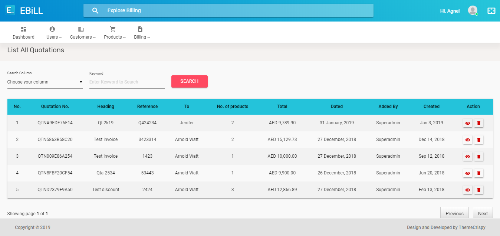View quotation QTNA9EDF76F14 details via eye icon
The height and width of the screenshot is (236, 500).
(x=468, y=123)
